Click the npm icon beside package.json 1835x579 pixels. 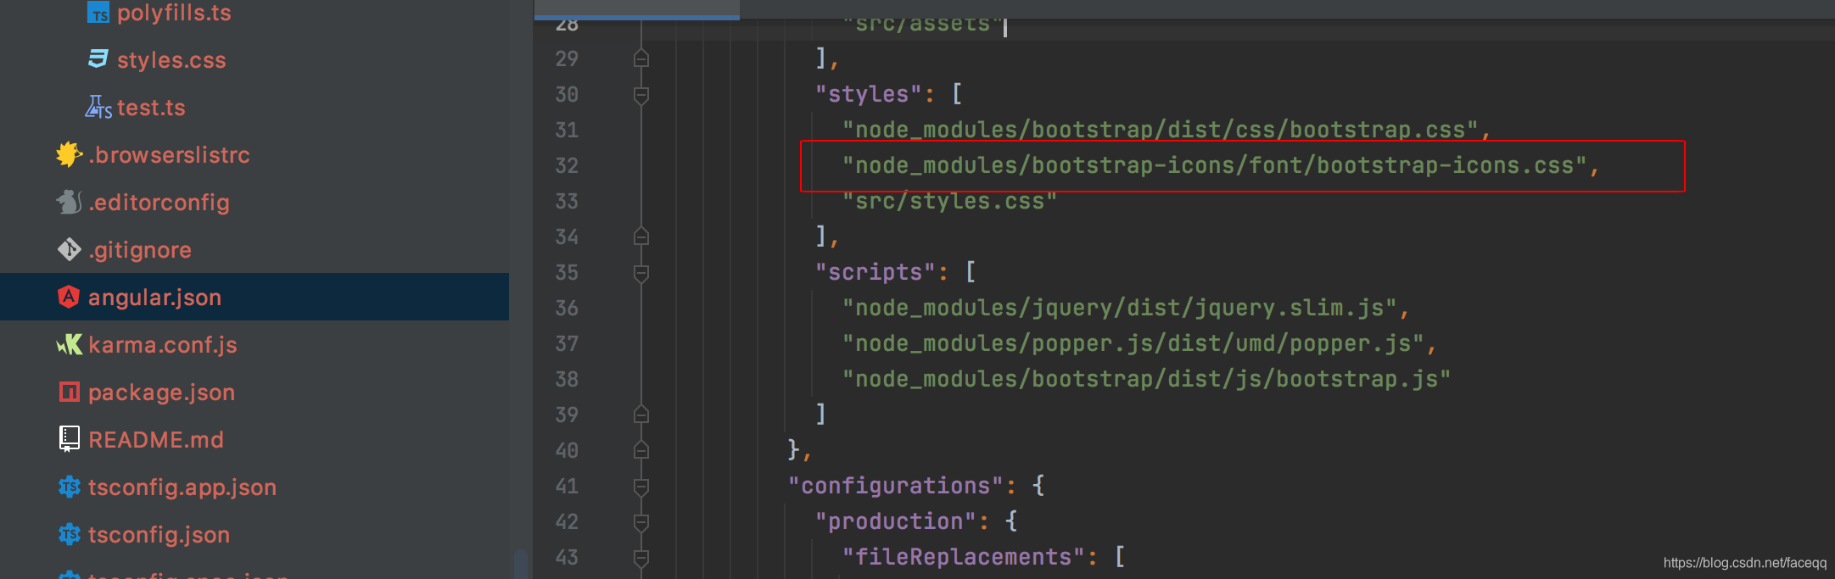69,392
